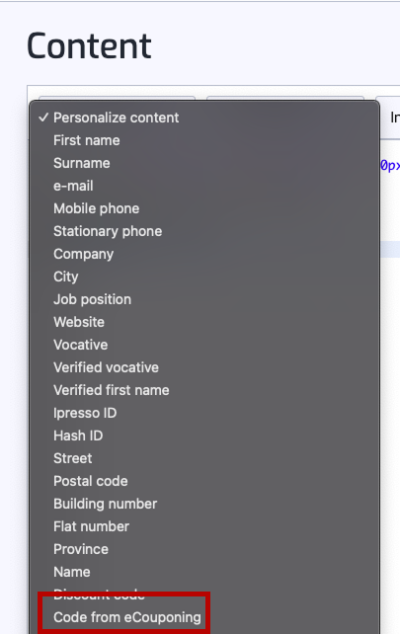Select Verified vocative entry
The width and height of the screenshot is (400, 634).
[204, 367]
